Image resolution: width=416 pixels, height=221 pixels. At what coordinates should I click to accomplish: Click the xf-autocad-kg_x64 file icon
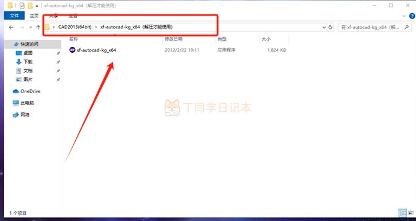click(72, 50)
